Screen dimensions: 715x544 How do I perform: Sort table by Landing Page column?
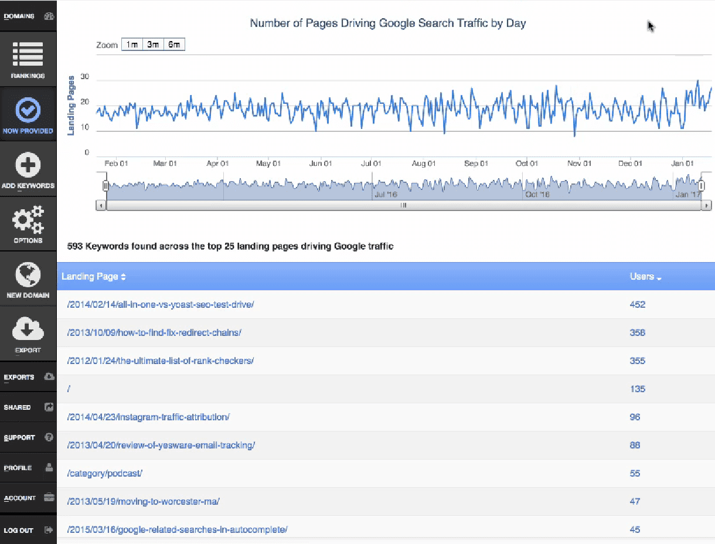(x=94, y=277)
